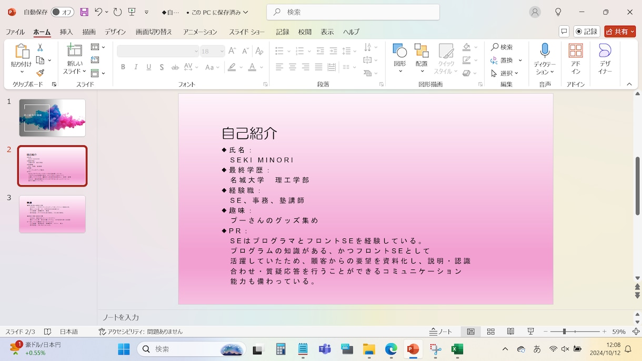Open the Font dialog launcher
Viewport: 642px width, 361px height.
(265, 84)
